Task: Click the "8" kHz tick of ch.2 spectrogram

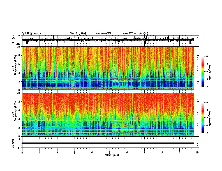Action: coord(19,102)
